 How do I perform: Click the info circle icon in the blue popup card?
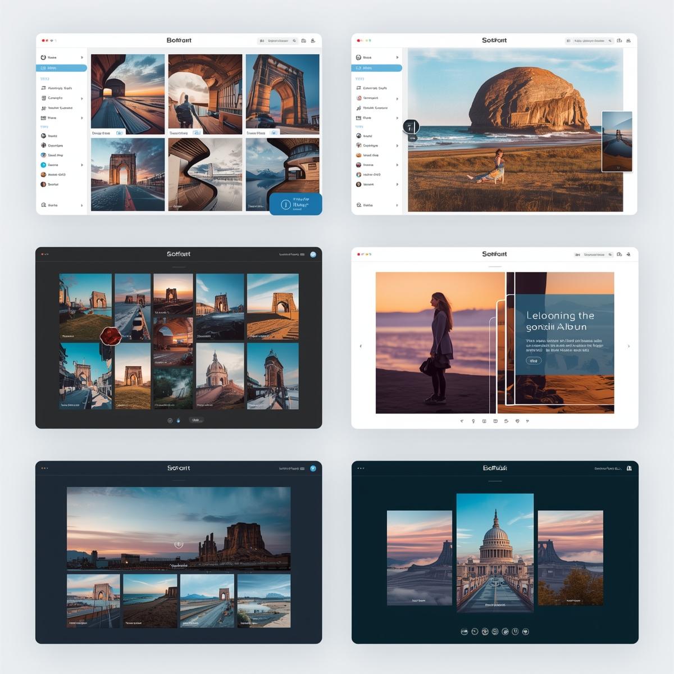[285, 205]
